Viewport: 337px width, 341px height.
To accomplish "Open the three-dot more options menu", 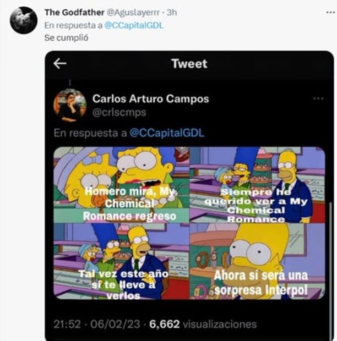I will coord(318,98).
